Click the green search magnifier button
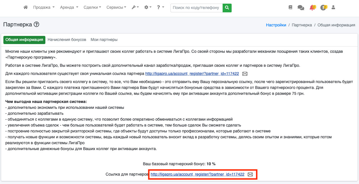The image size is (359, 184). [227, 8]
